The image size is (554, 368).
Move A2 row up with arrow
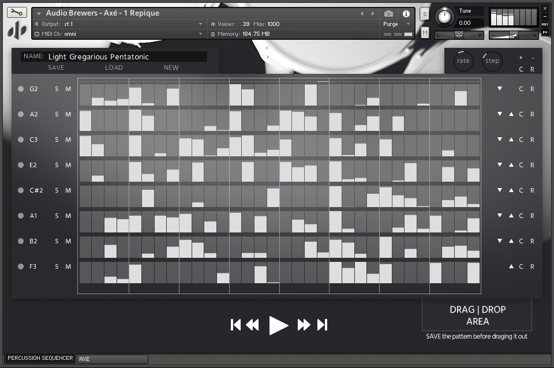click(511, 114)
